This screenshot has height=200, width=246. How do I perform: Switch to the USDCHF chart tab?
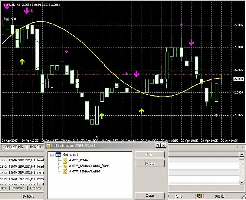point(36,147)
